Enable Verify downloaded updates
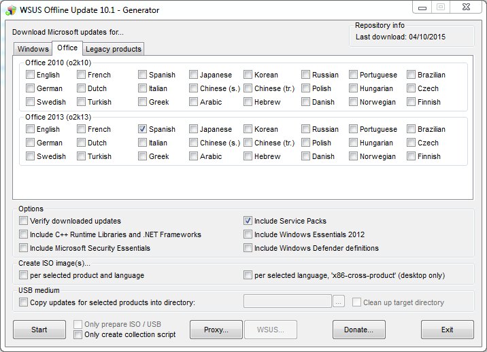This screenshot has width=487, height=352. [x=24, y=221]
